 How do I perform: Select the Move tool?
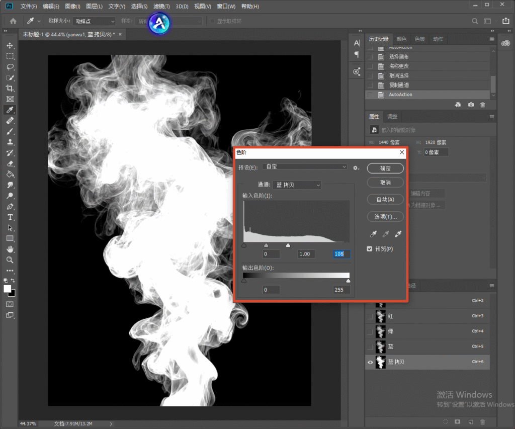pyautogui.click(x=10, y=45)
